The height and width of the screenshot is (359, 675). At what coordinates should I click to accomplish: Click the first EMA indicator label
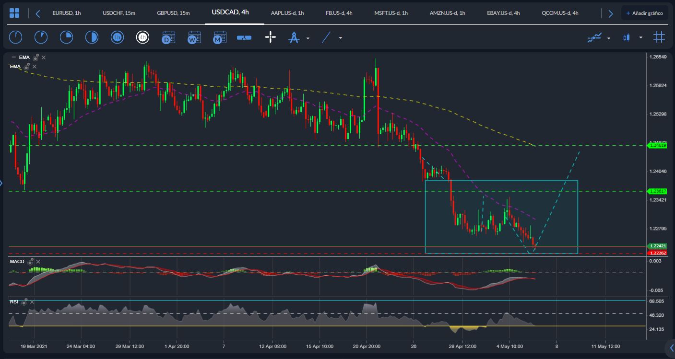tap(24, 58)
